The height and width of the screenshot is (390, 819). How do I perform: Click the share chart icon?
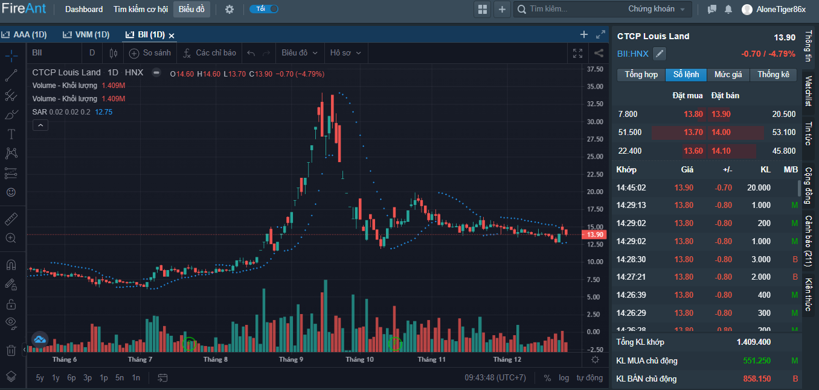click(599, 53)
